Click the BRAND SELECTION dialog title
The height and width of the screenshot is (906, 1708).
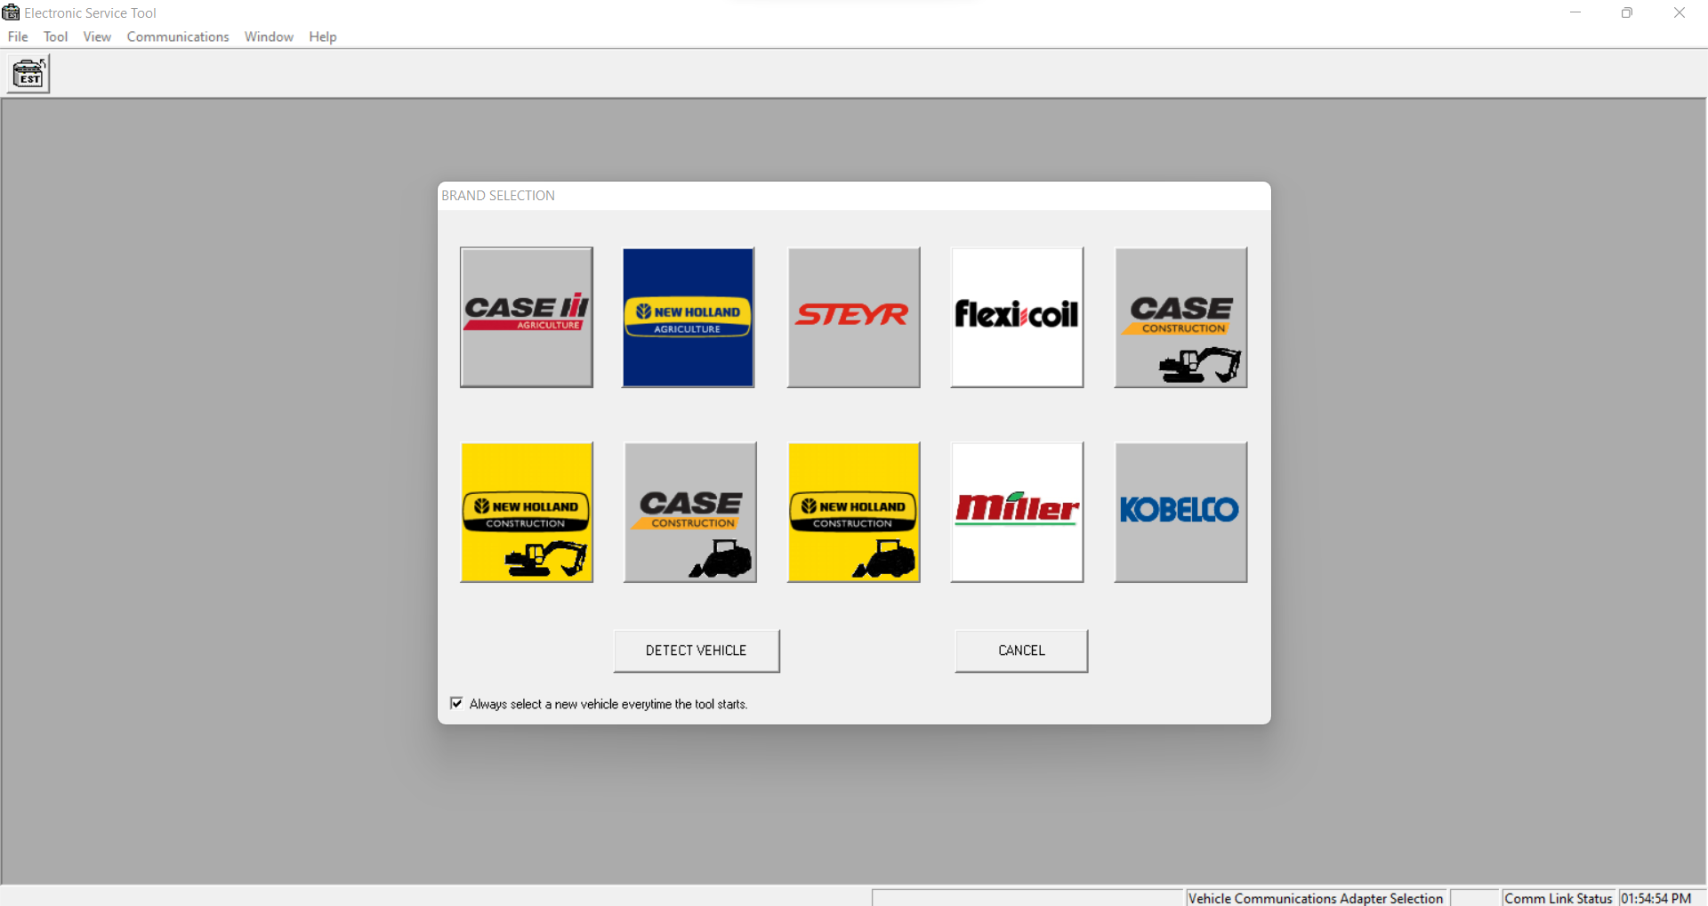click(498, 196)
